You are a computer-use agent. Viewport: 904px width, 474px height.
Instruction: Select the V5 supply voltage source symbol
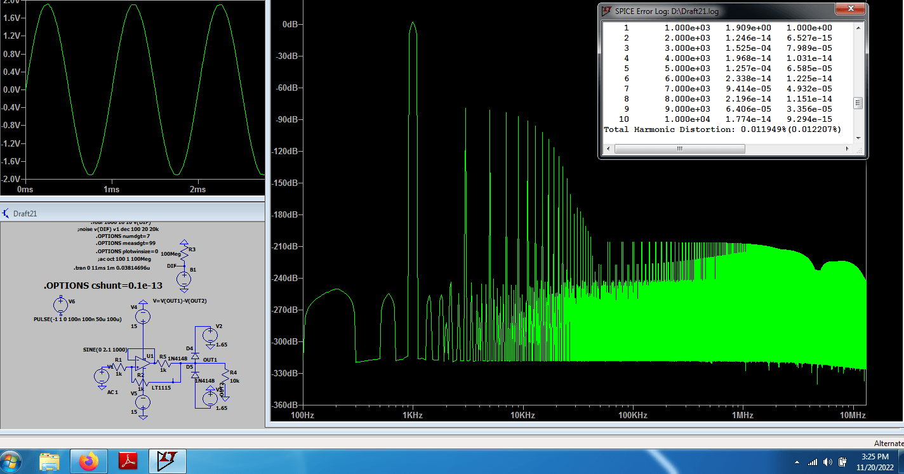[143, 402]
